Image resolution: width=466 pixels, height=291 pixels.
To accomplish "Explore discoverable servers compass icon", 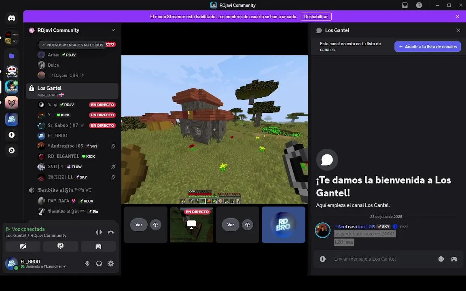I will pos(12,150).
